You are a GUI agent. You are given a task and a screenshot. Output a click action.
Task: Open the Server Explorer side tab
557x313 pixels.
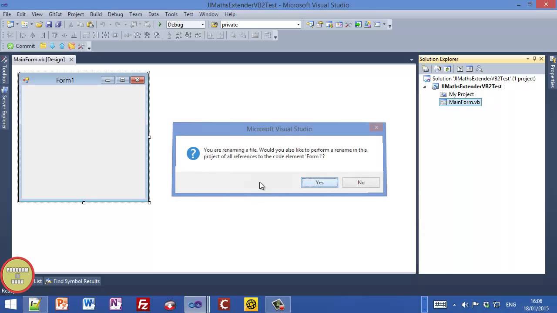4,108
